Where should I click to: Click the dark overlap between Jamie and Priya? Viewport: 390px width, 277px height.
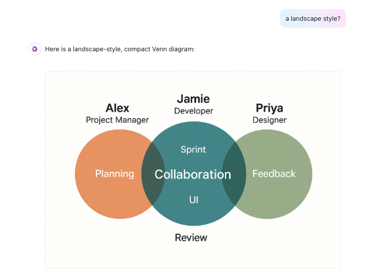click(x=234, y=174)
